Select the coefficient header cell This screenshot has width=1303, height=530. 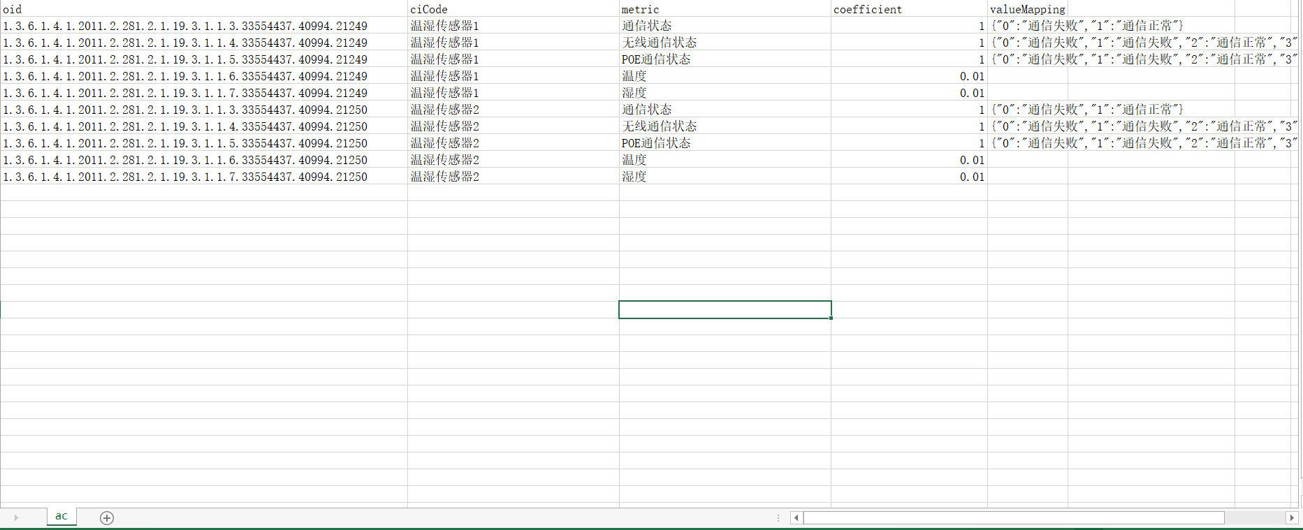(909, 9)
